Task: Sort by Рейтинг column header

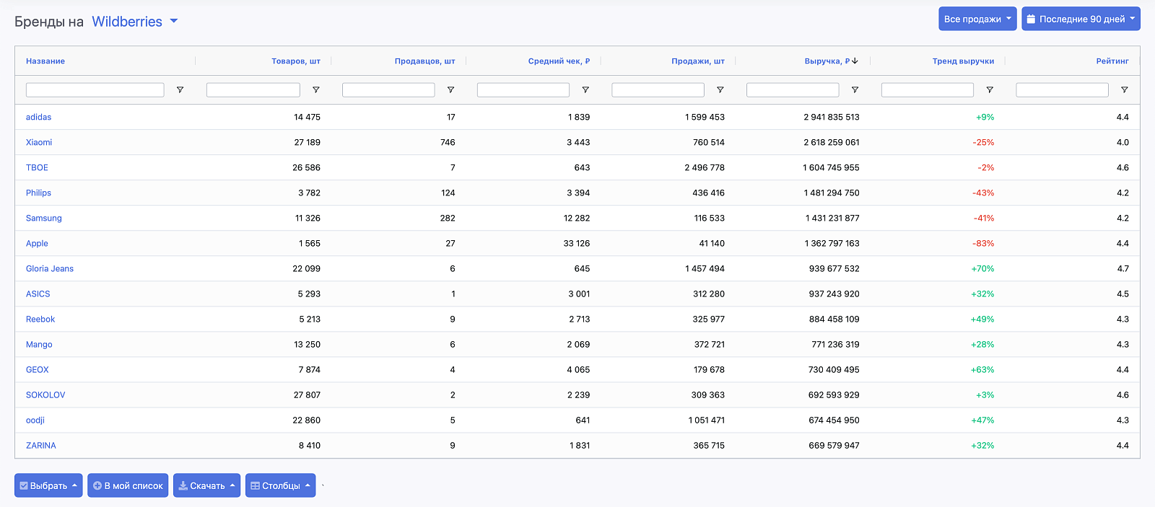Action: (x=1112, y=61)
